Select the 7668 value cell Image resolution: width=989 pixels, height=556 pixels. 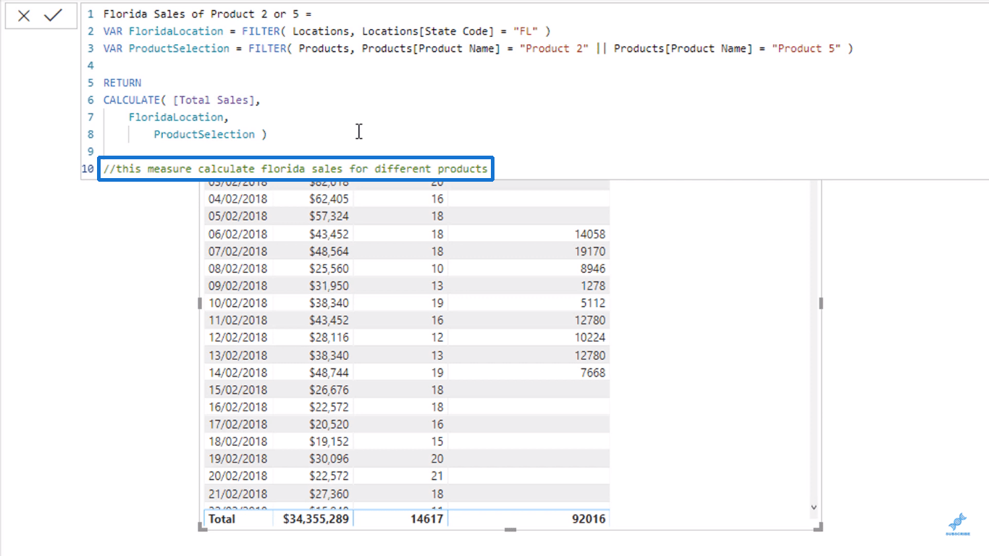pyautogui.click(x=593, y=373)
